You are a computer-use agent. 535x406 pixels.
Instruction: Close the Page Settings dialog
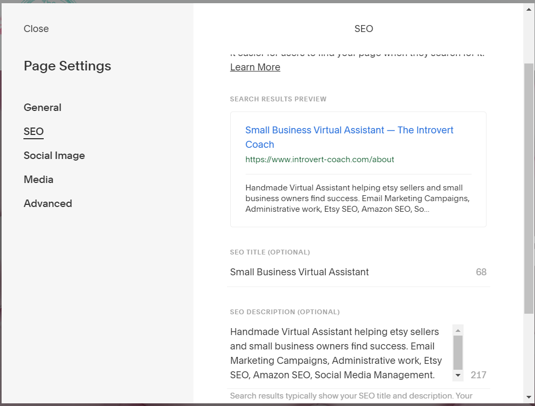coord(36,29)
